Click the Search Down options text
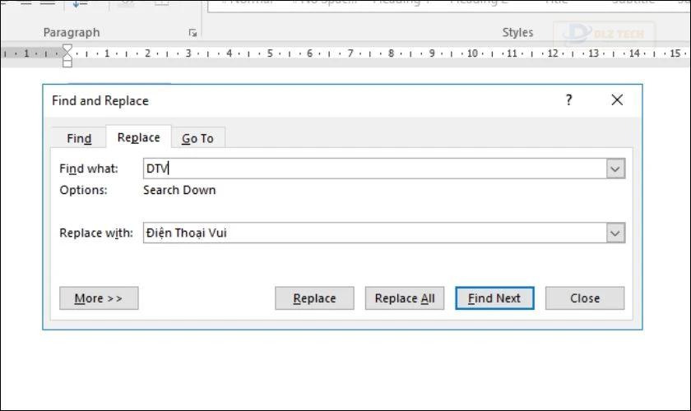This screenshot has height=411, width=691. coord(179,190)
